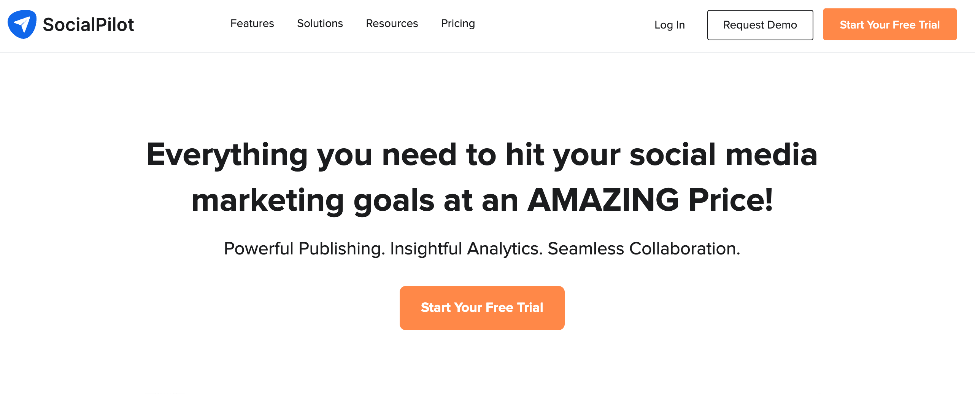Screen dimensions: 975x394
Task: Expand the Solutions navigation menu
Action: click(320, 24)
